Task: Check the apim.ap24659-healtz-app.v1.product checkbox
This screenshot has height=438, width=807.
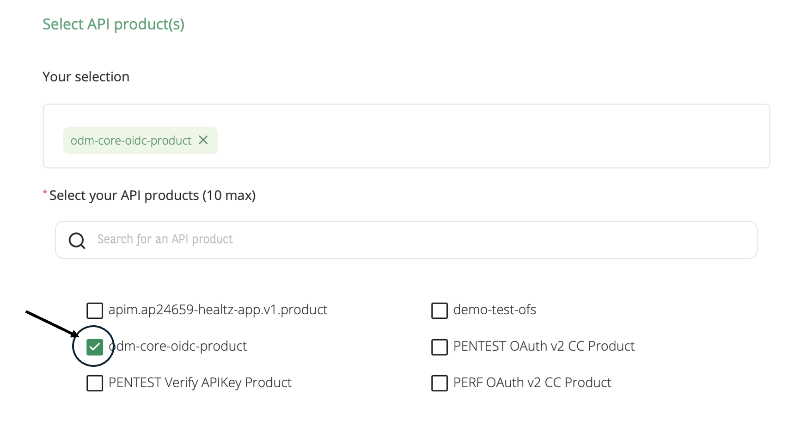Action: 94,310
